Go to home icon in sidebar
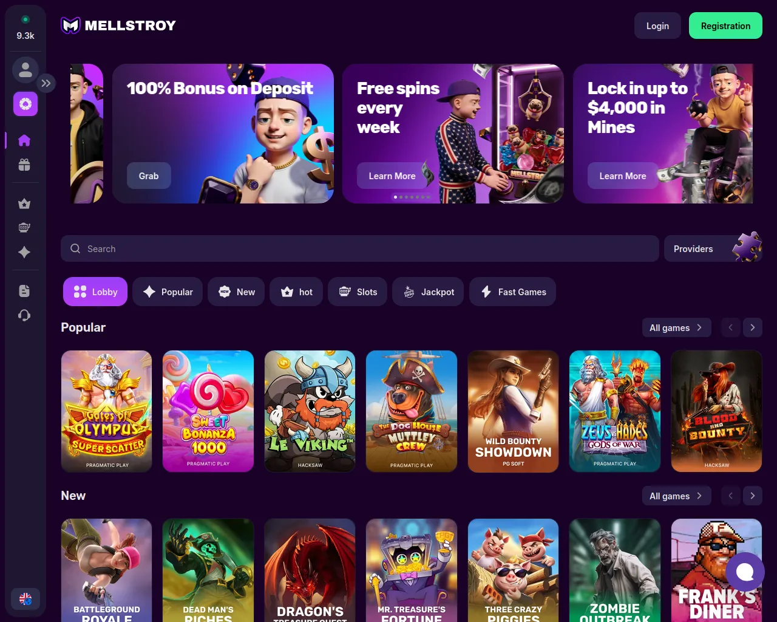Screen dimensions: 777x622 [x=24, y=140]
